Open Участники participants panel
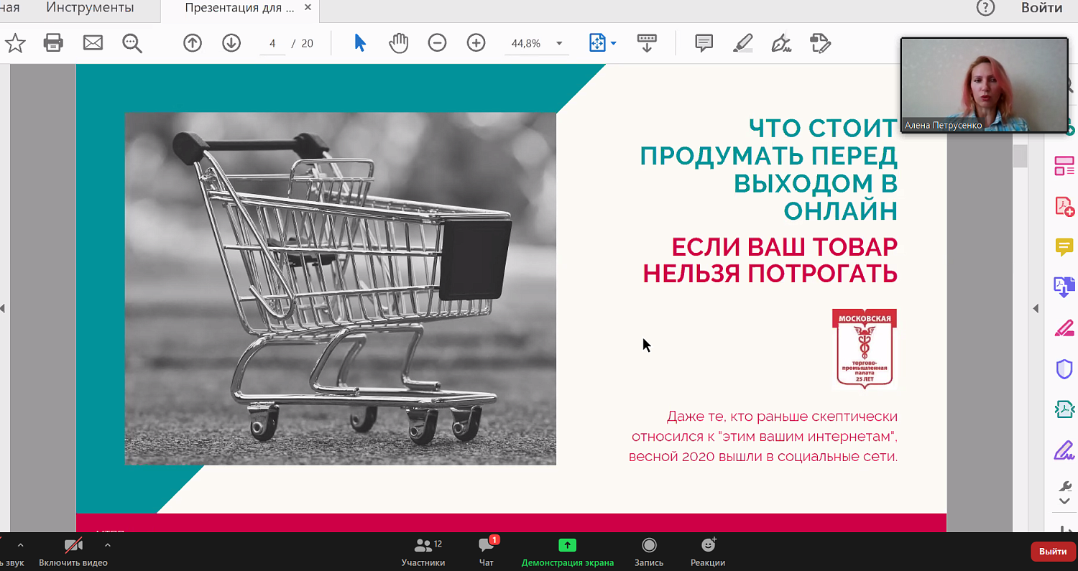This screenshot has height=571, width=1078. 423,552
